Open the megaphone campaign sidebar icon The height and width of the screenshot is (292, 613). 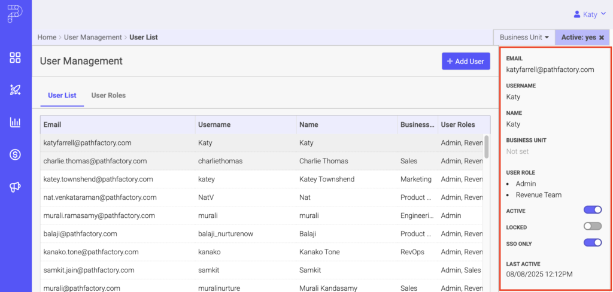[15, 187]
